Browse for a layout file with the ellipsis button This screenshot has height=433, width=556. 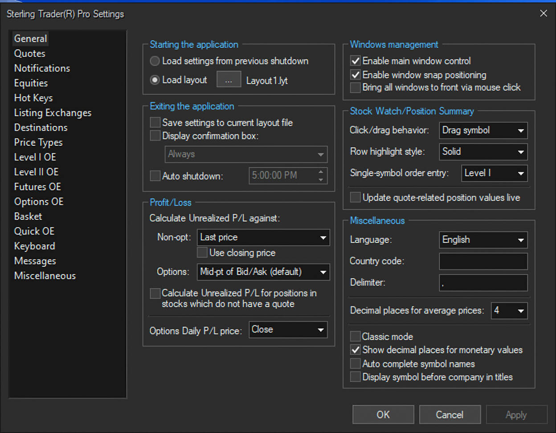(229, 80)
